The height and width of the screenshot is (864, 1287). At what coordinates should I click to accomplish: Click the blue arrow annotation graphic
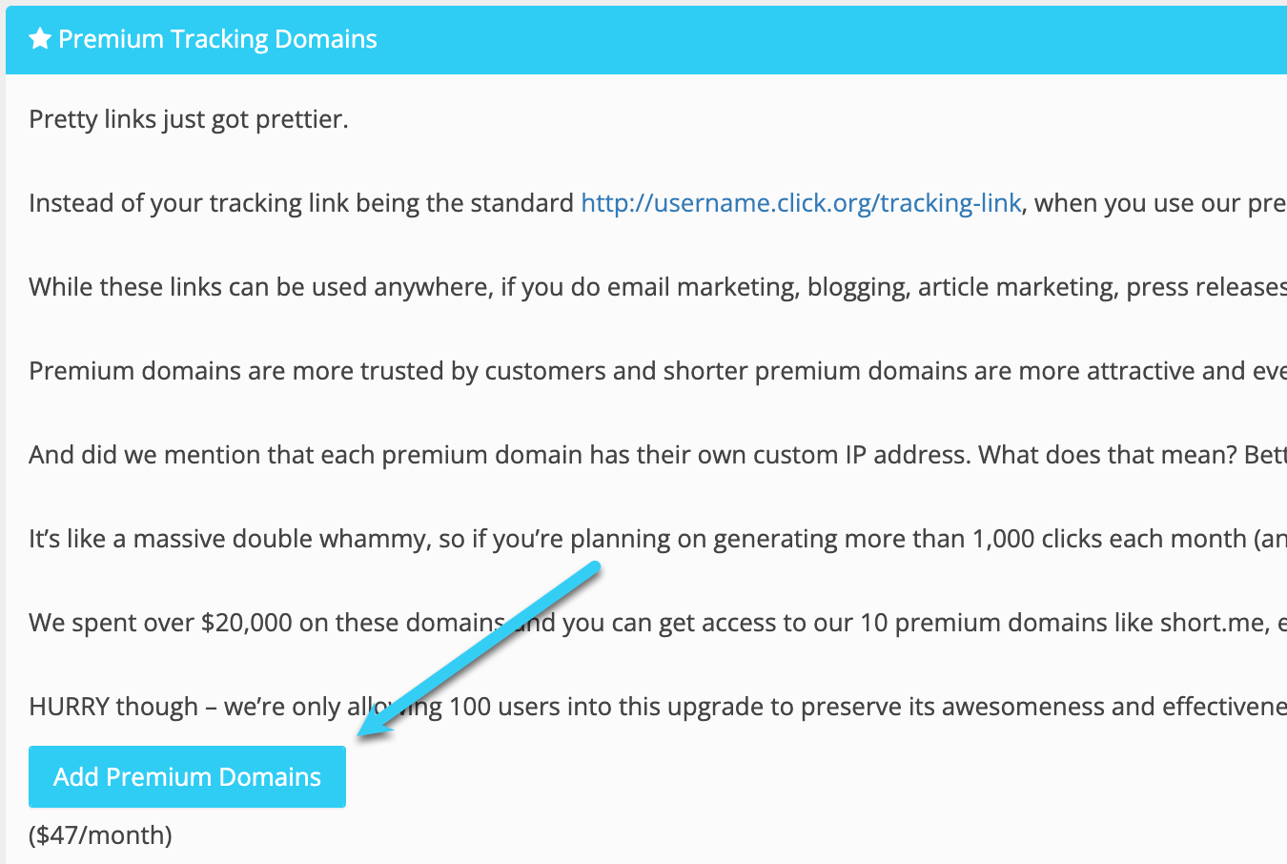point(479,650)
